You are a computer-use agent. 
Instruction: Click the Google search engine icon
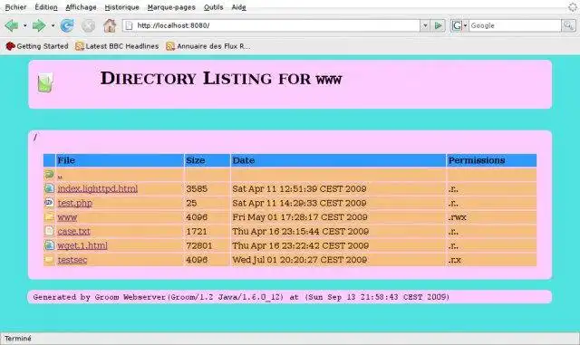point(457,25)
